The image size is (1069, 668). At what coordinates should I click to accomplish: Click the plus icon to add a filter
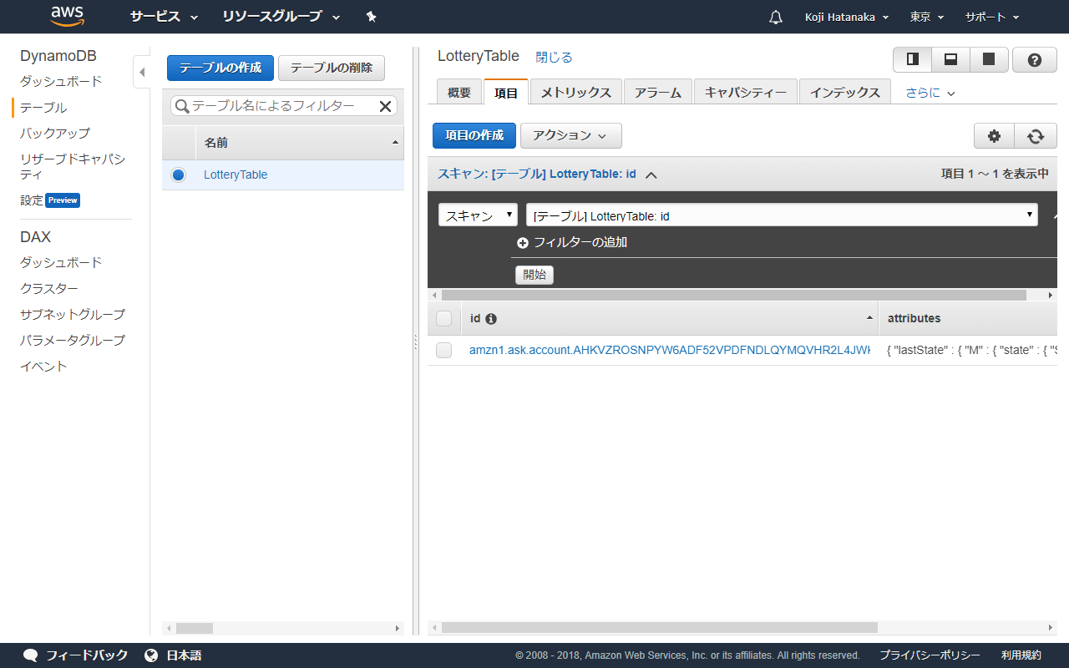point(523,243)
